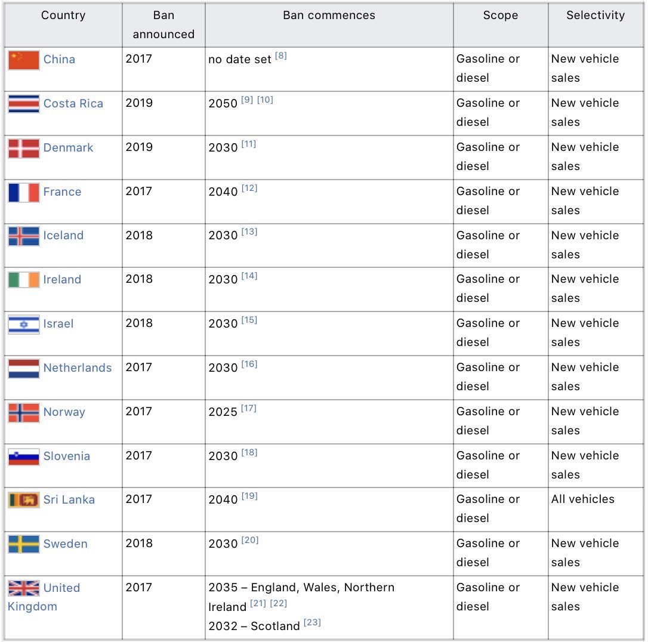Open citation [23] after Scotland
648x642 pixels.
312,622
